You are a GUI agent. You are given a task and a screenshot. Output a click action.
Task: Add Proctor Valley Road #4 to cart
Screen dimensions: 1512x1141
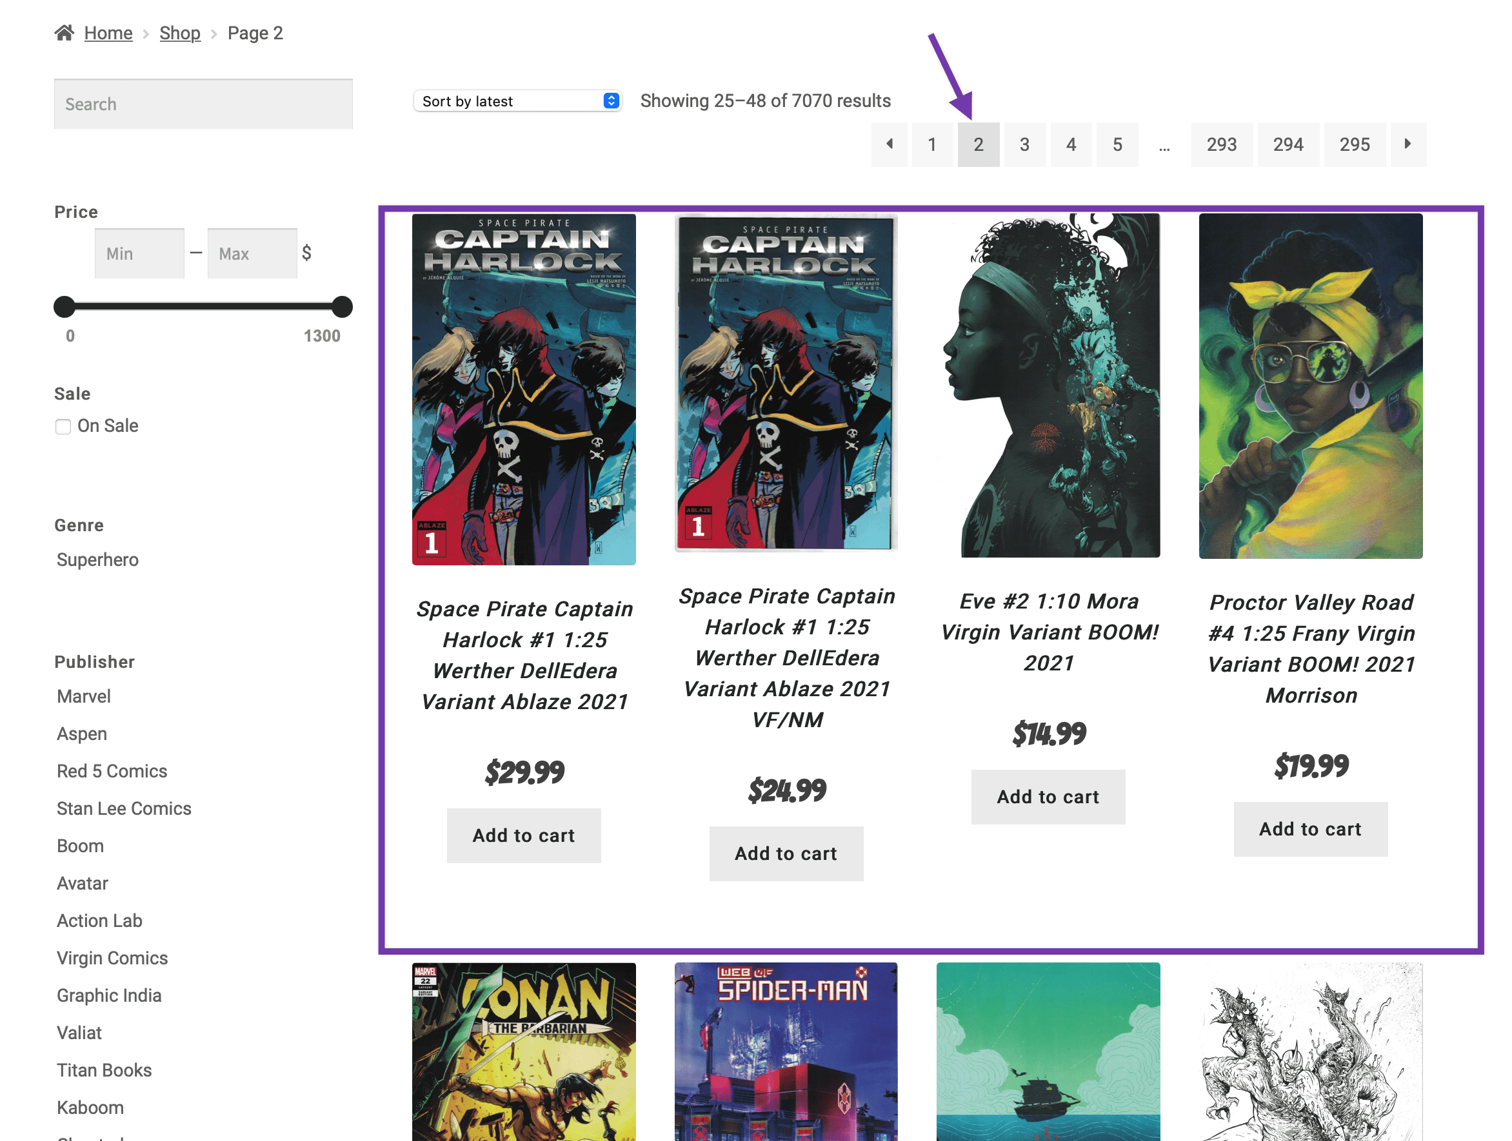(1311, 830)
